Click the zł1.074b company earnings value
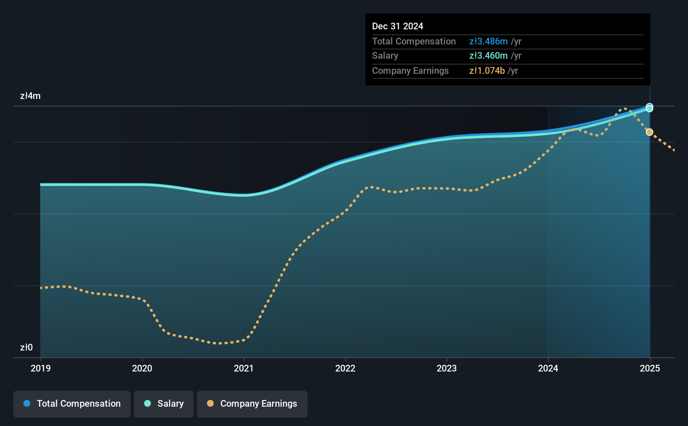Viewport: 688px width, 426px height. (x=487, y=70)
